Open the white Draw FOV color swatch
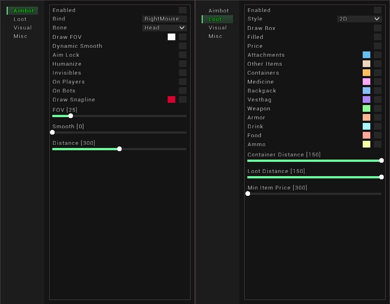 pyautogui.click(x=171, y=37)
